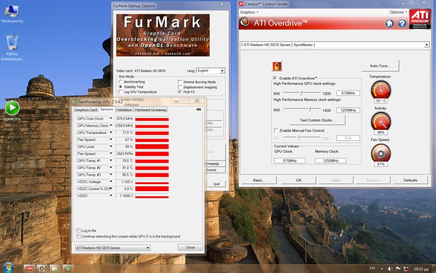Switch to GPU-Z Sensors tab
The image size is (436, 273).
(106, 110)
